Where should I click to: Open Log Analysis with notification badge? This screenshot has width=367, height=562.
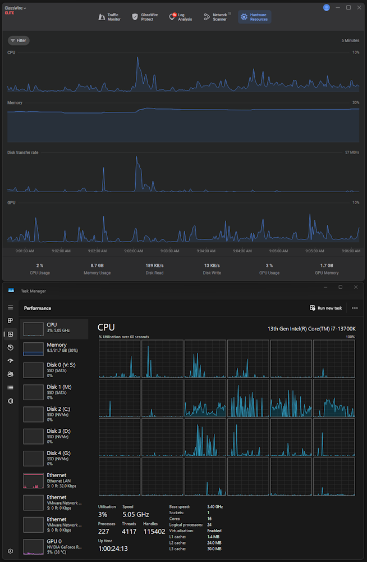181,17
